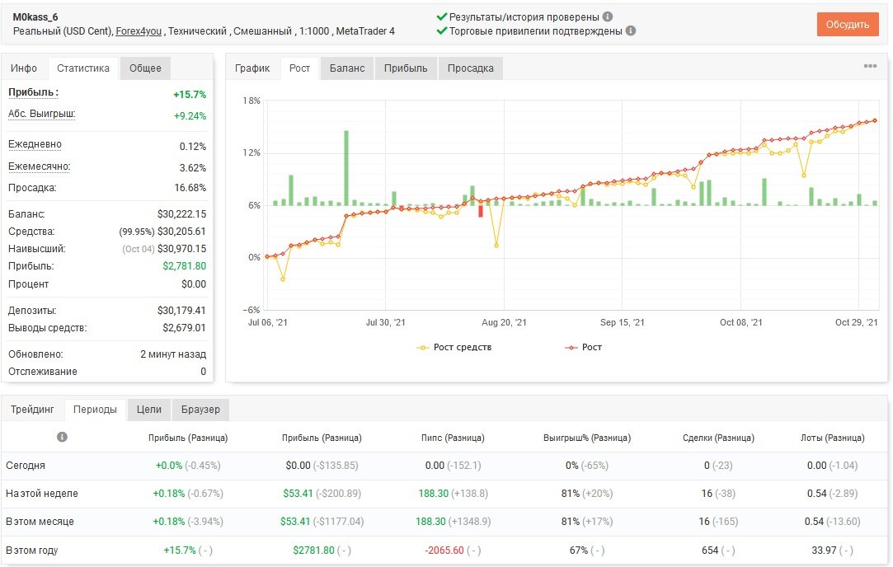
Task: Click the -2065.60 pips value
Action: pos(444,551)
